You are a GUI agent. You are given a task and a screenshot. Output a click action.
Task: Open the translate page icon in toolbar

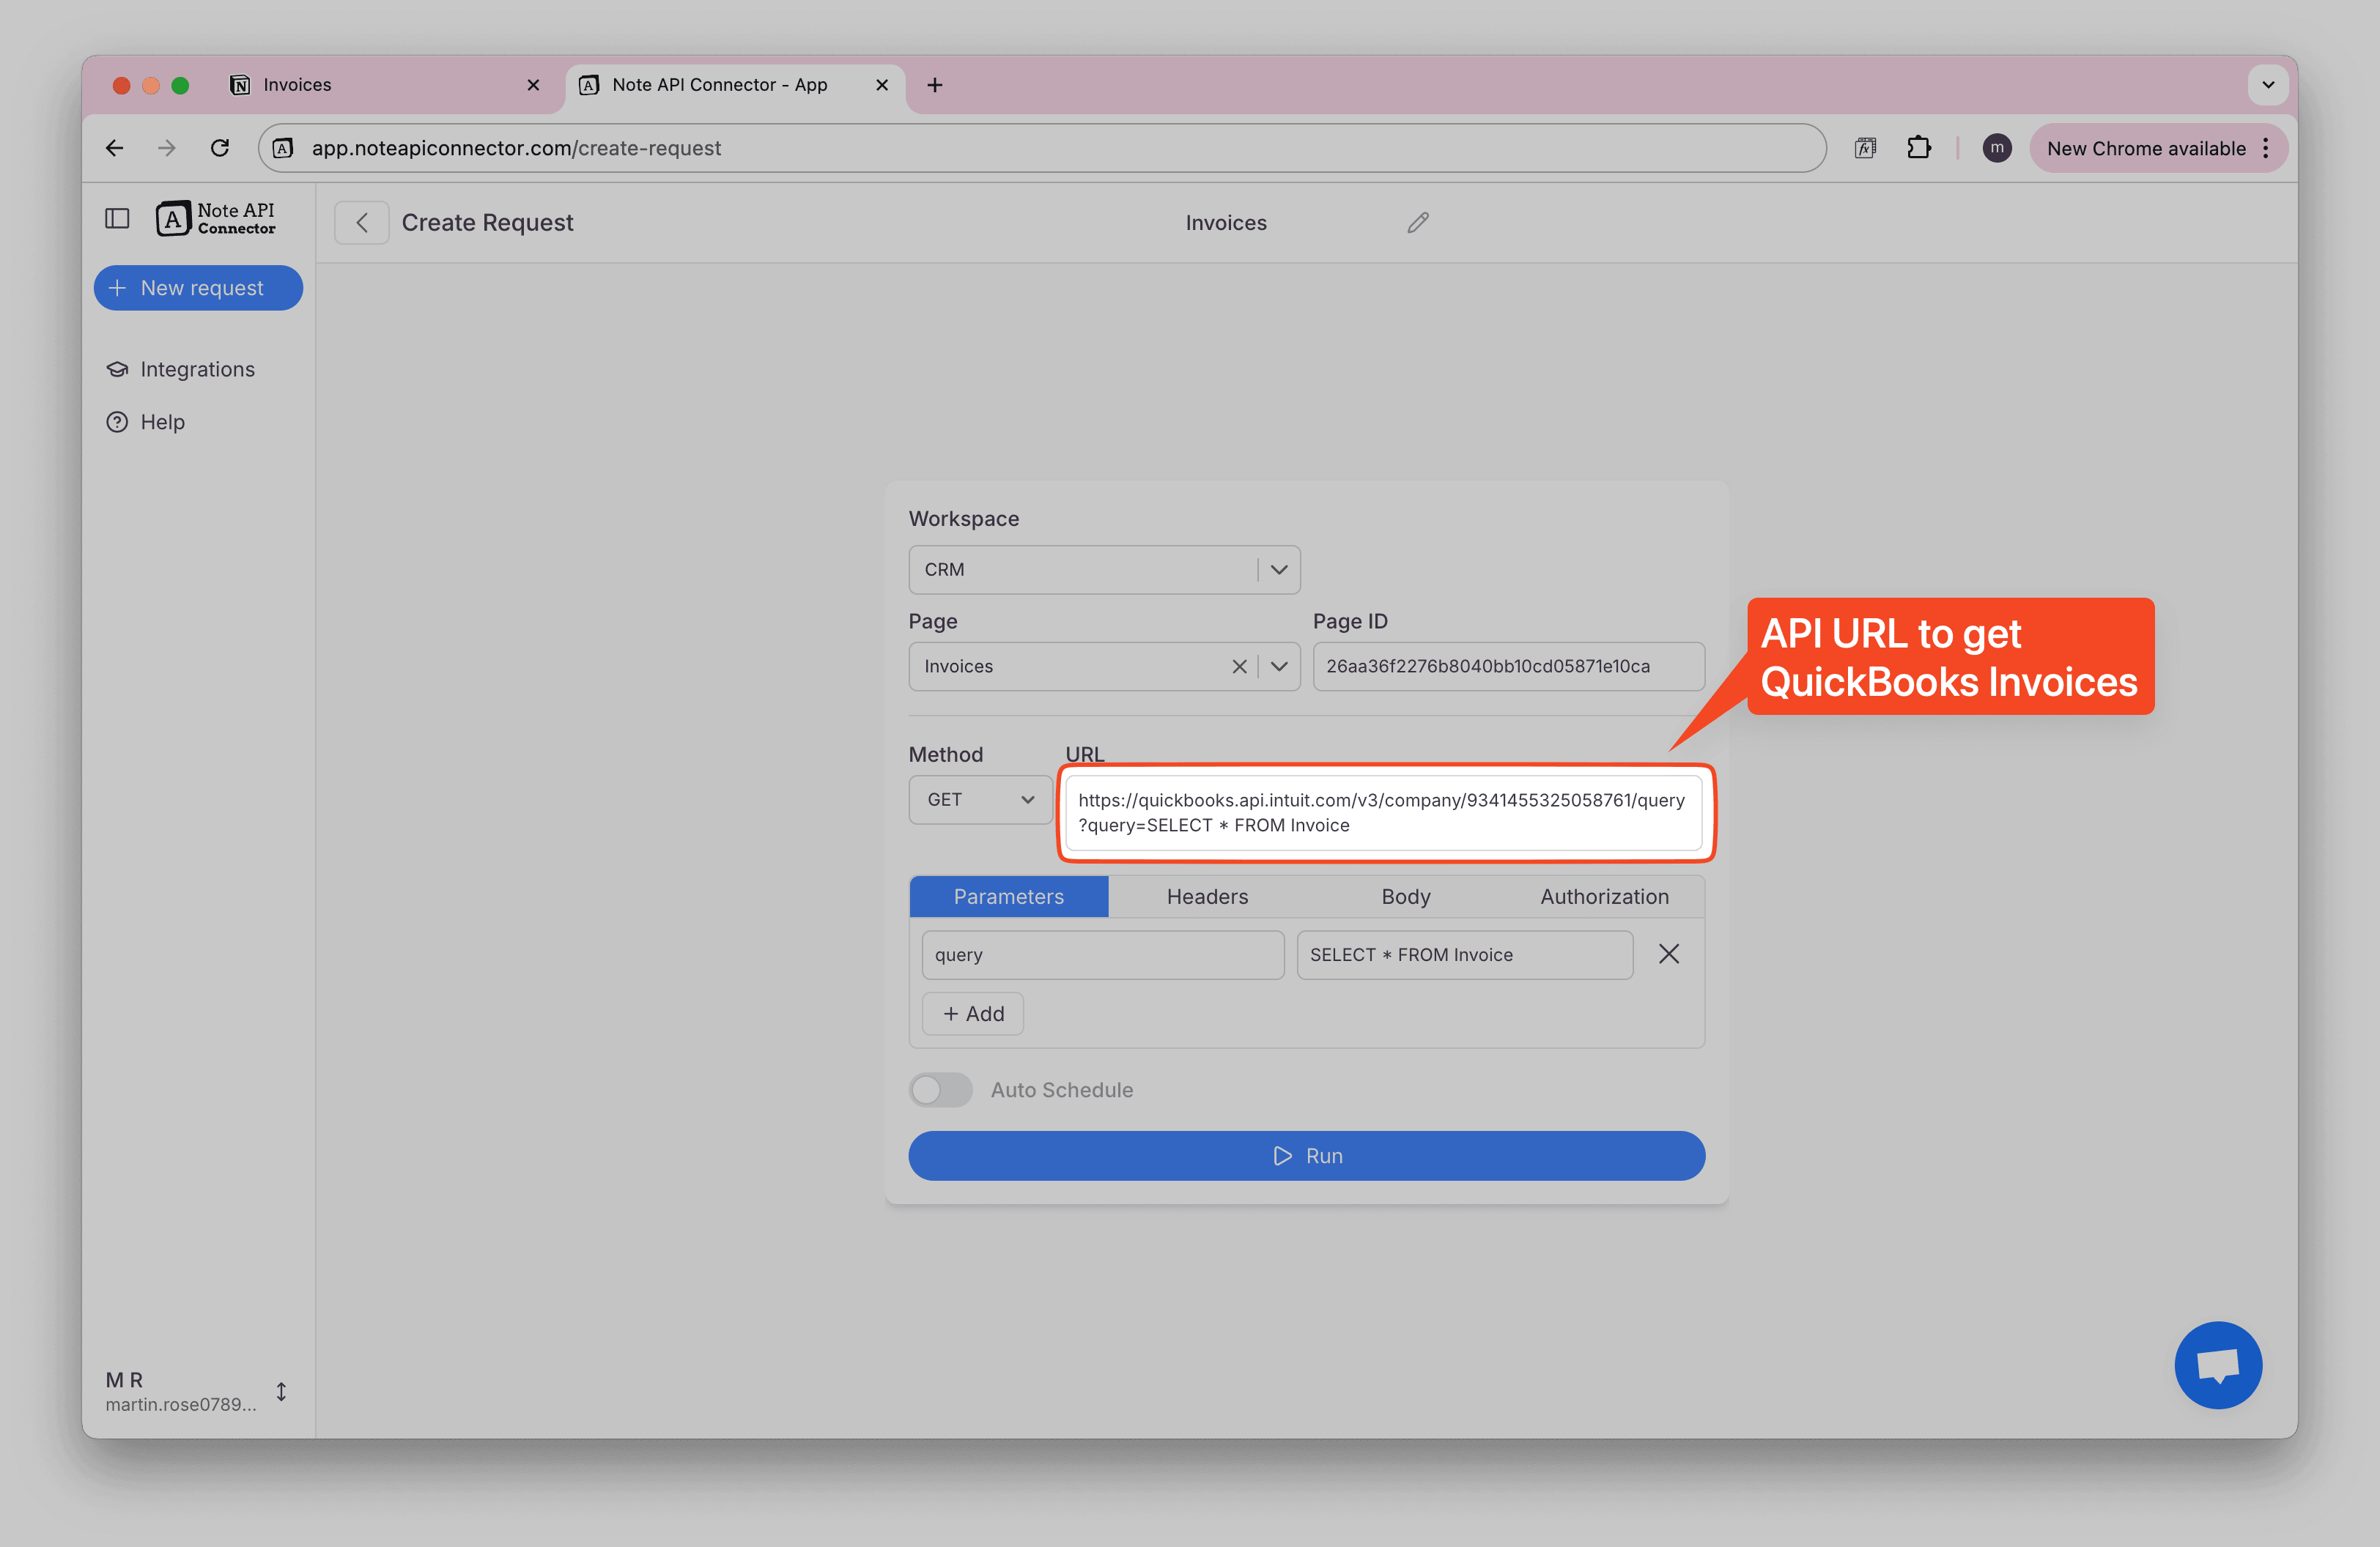(x=1865, y=148)
